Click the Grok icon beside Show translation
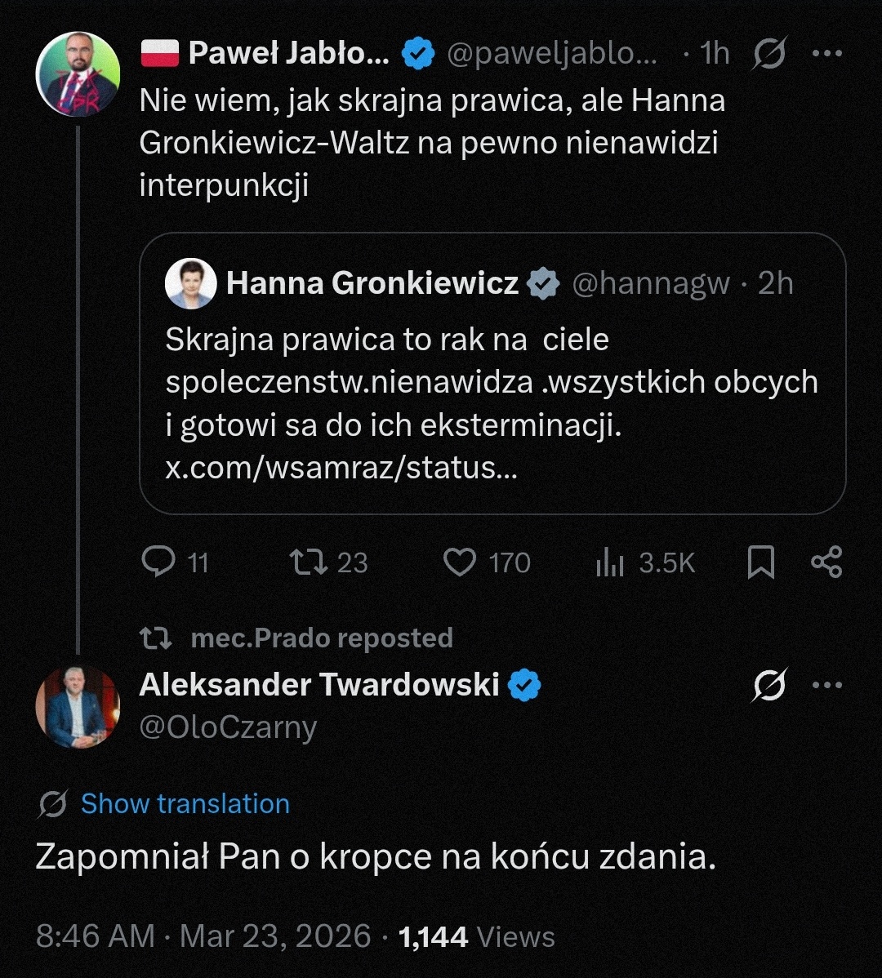 52,804
